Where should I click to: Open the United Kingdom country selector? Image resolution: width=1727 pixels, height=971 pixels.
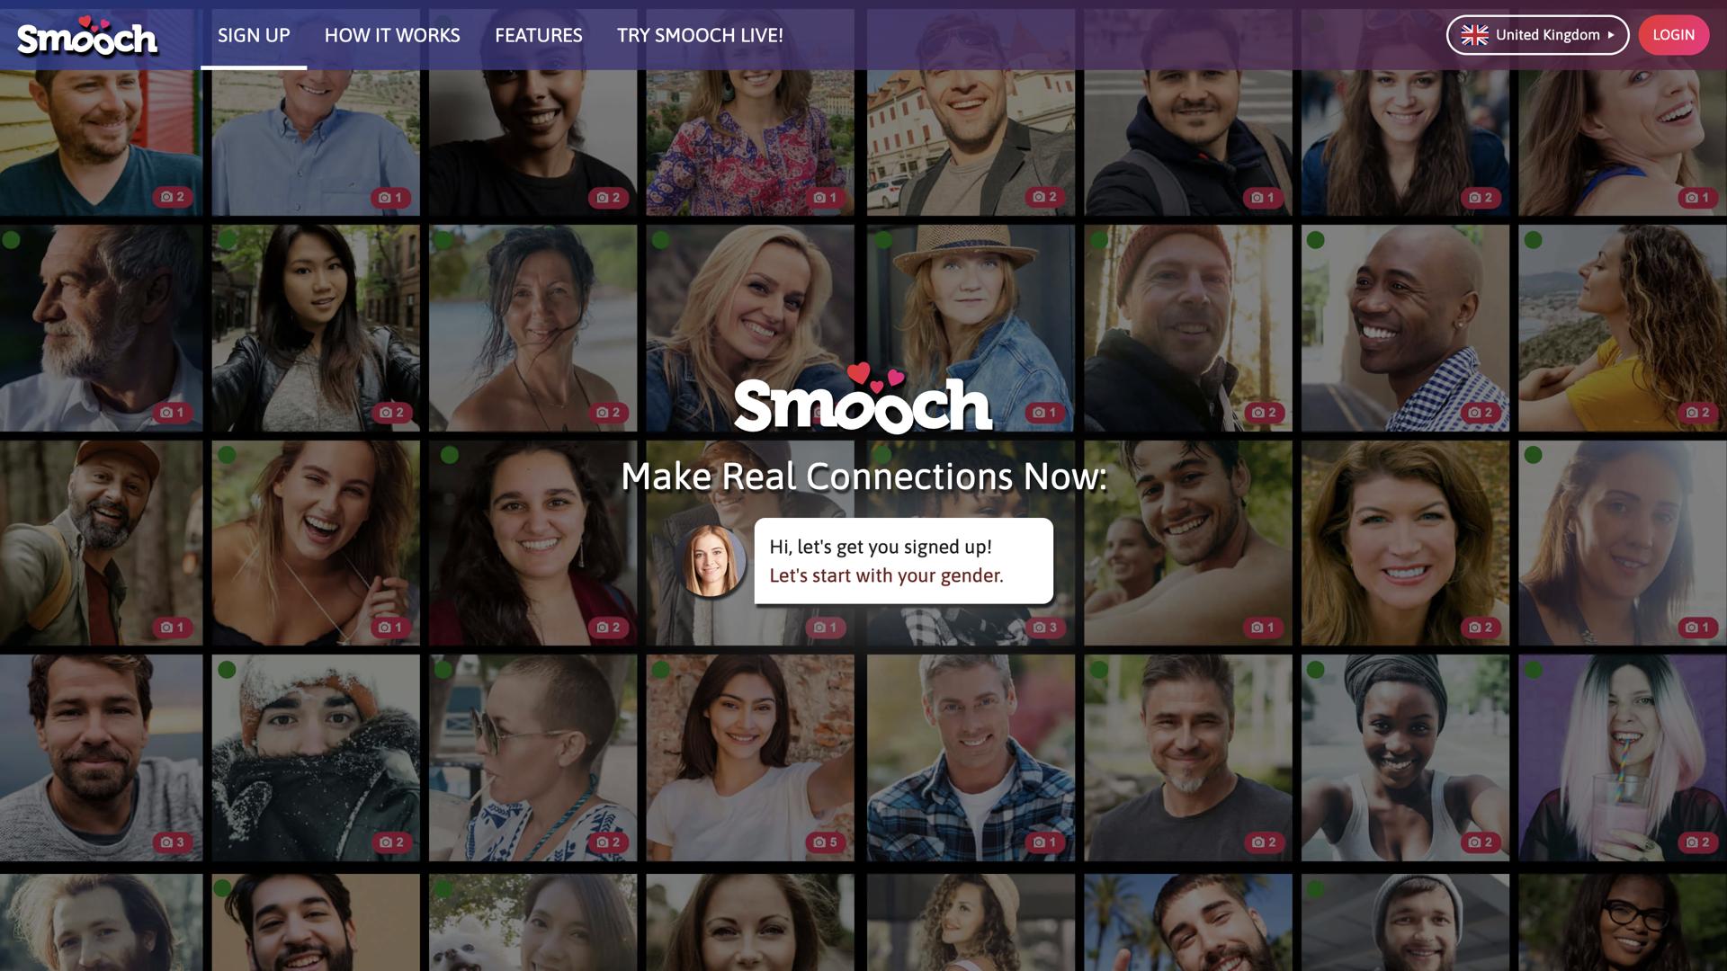point(1537,35)
